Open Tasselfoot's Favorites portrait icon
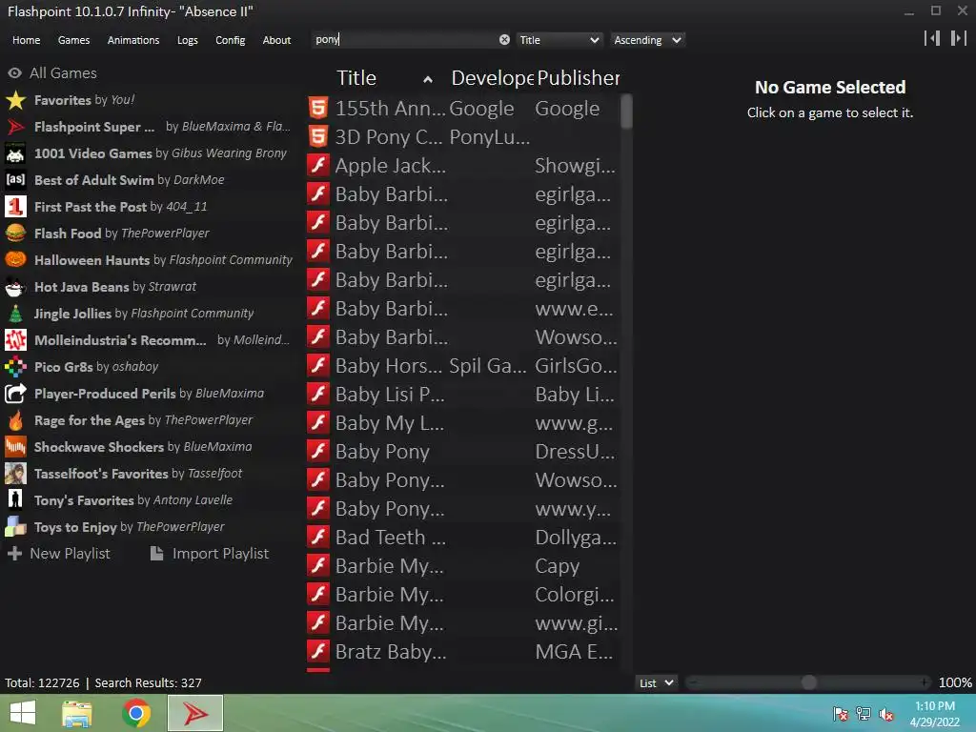The image size is (976, 732). point(15,474)
